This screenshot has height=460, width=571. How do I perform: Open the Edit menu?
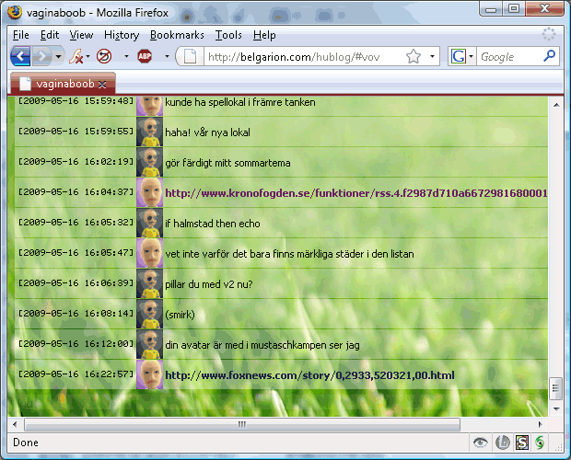point(50,35)
